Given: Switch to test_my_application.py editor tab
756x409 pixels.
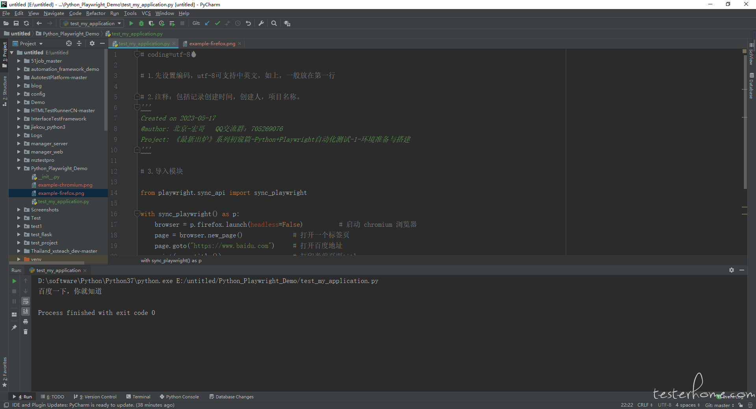Looking at the screenshot, I should tap(144, 44).
